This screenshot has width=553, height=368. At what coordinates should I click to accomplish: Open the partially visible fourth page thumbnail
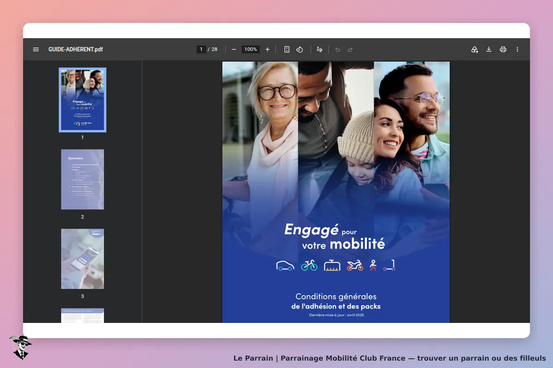click(x=82, y=316)
